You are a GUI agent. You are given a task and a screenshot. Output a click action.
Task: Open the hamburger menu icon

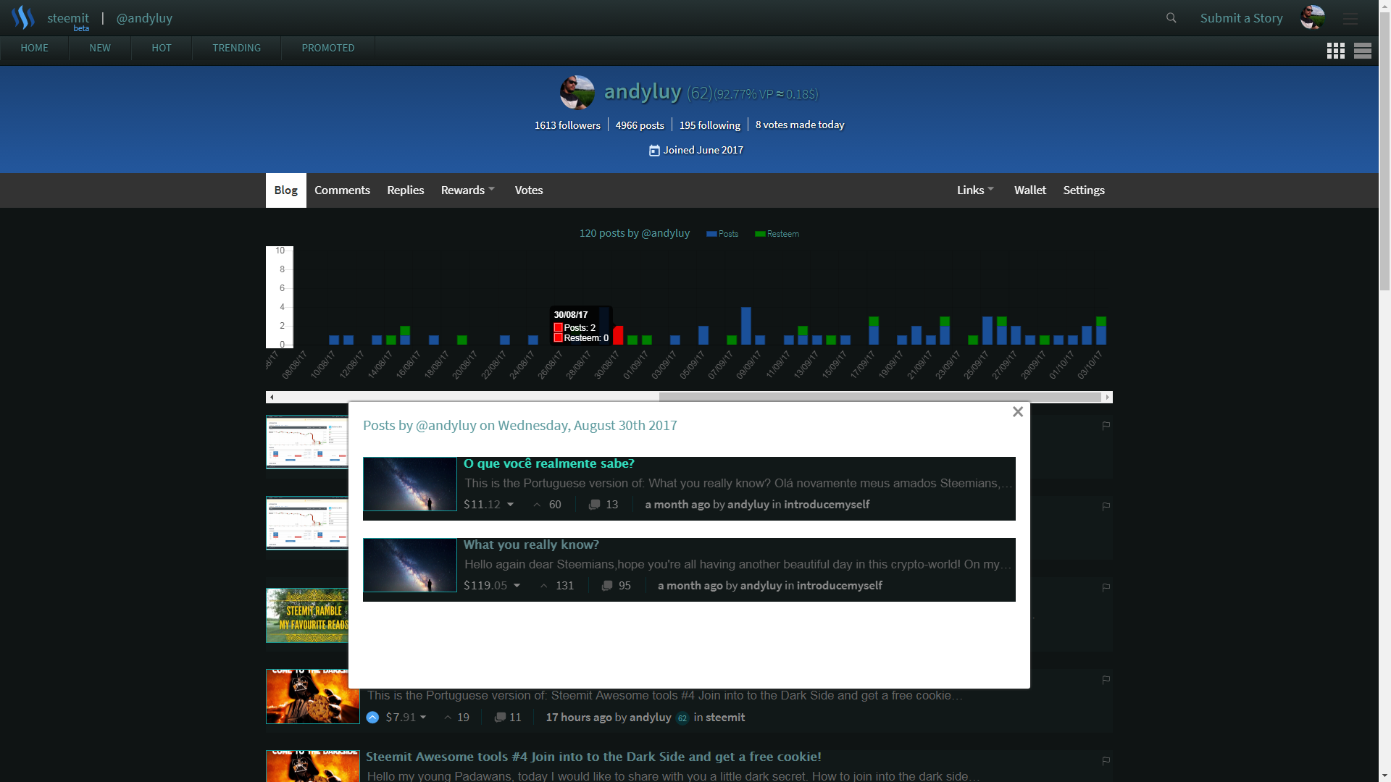click(1350, 18)
